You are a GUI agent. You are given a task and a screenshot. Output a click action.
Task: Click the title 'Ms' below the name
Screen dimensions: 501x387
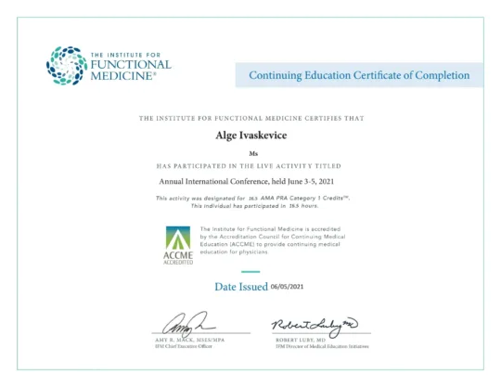click(253, 154)
